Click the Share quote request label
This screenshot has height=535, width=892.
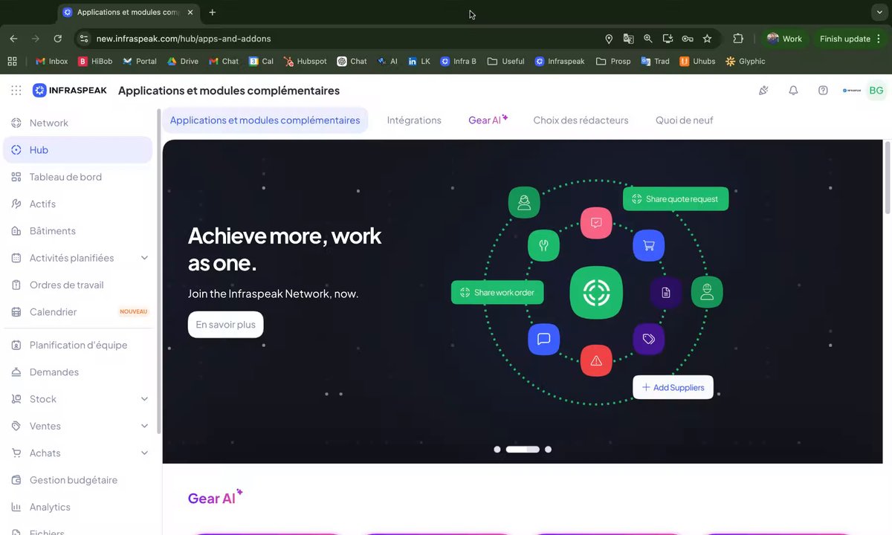click(x=676, y=199)
